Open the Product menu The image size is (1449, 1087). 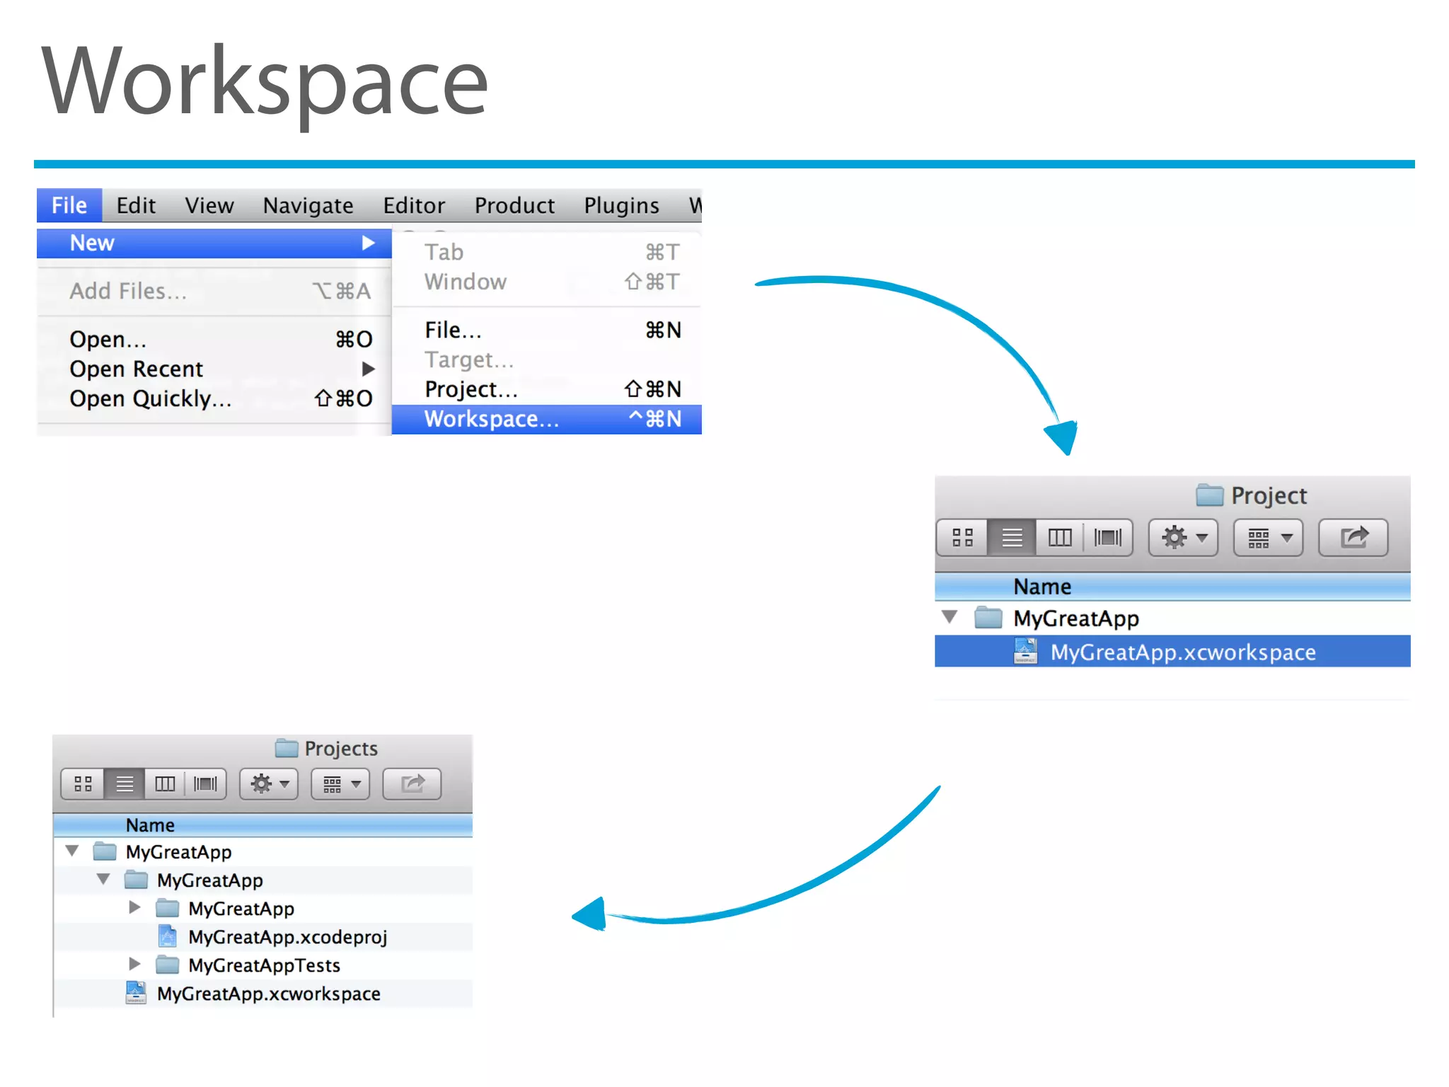[x=514, y=205]
